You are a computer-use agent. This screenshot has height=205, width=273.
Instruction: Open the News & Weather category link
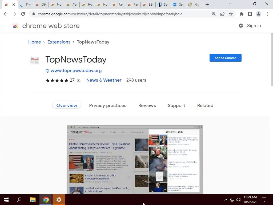[104, 80]
